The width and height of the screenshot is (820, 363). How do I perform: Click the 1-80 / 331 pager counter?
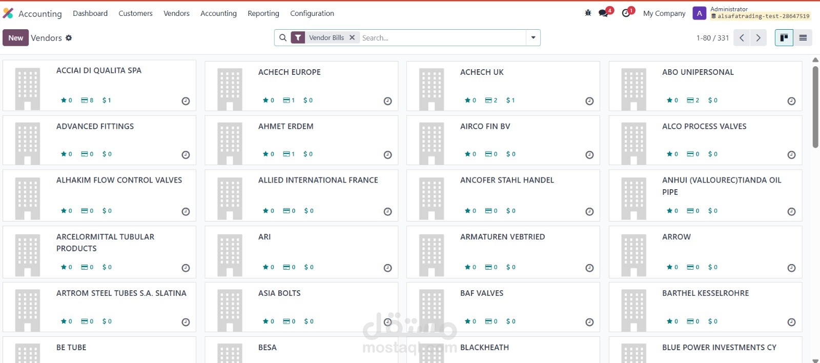712,38
